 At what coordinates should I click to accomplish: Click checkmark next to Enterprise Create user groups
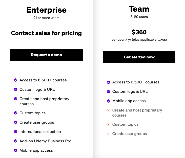[15, 122]
